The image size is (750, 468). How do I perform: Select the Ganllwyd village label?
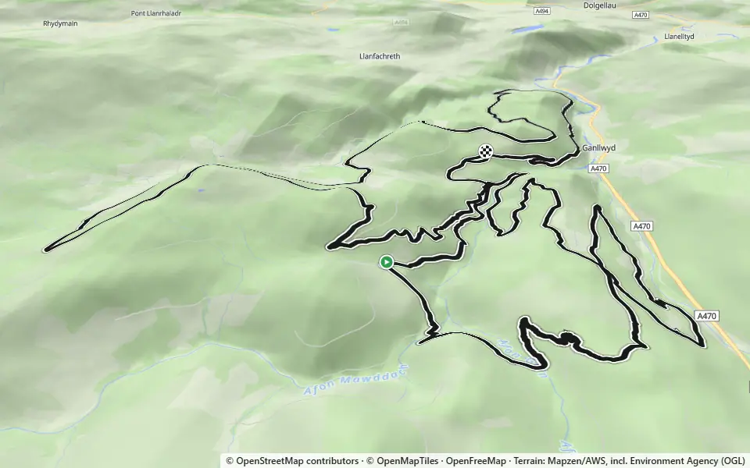point(598,148)
